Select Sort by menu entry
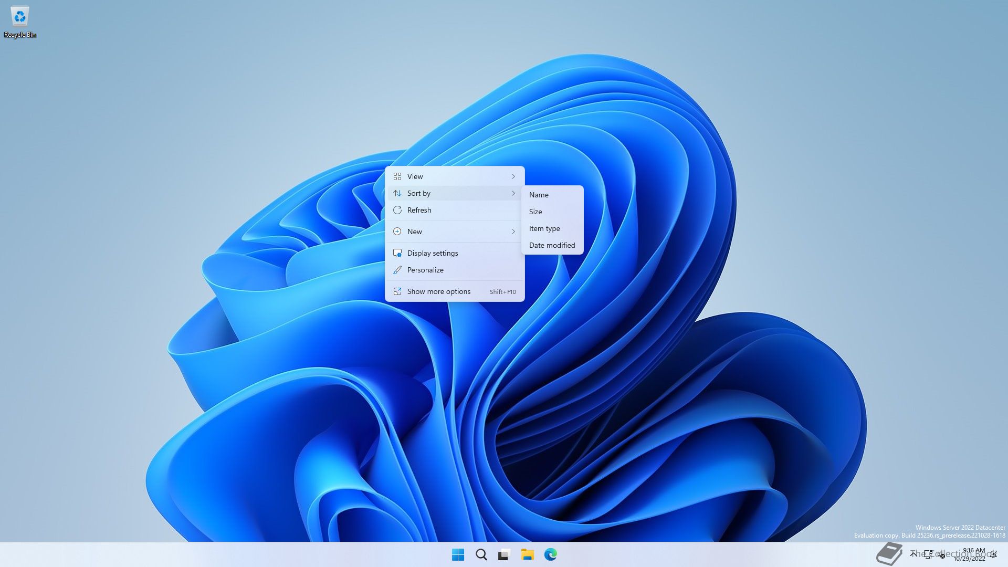The image size is (1008, 567). click(455, 193)
